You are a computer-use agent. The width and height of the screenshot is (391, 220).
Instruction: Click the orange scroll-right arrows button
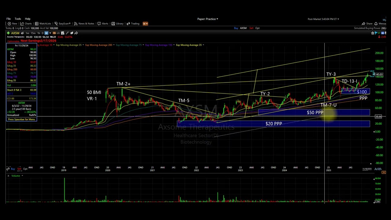[383, 172]
